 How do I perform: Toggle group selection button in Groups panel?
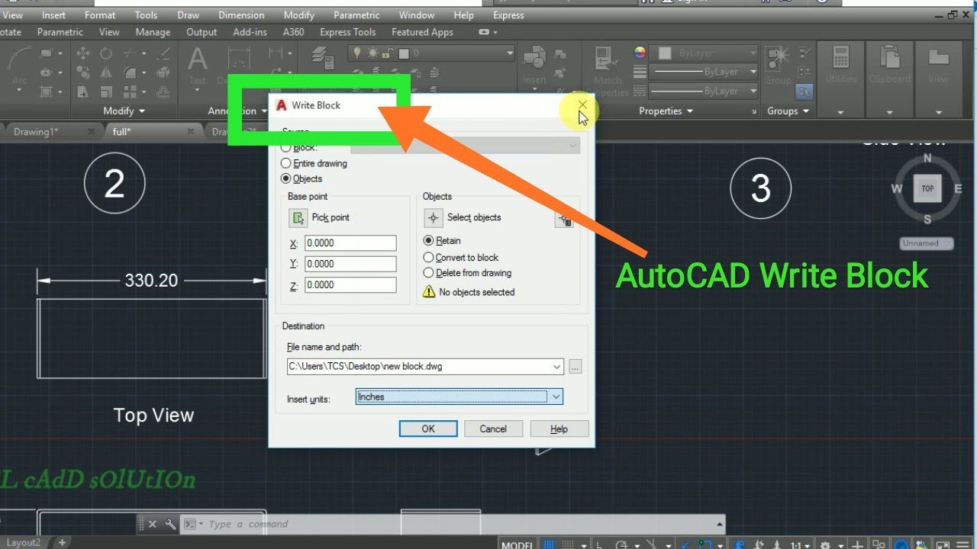tap(804, 91)
